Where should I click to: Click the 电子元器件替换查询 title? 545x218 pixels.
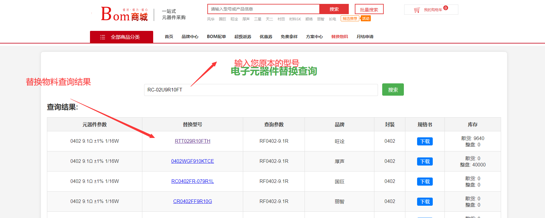(x=274, y=71)
